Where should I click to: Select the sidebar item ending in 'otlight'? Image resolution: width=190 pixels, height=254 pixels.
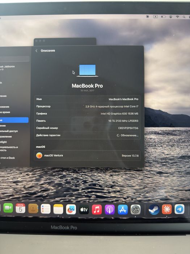click(x=4, y=142)
